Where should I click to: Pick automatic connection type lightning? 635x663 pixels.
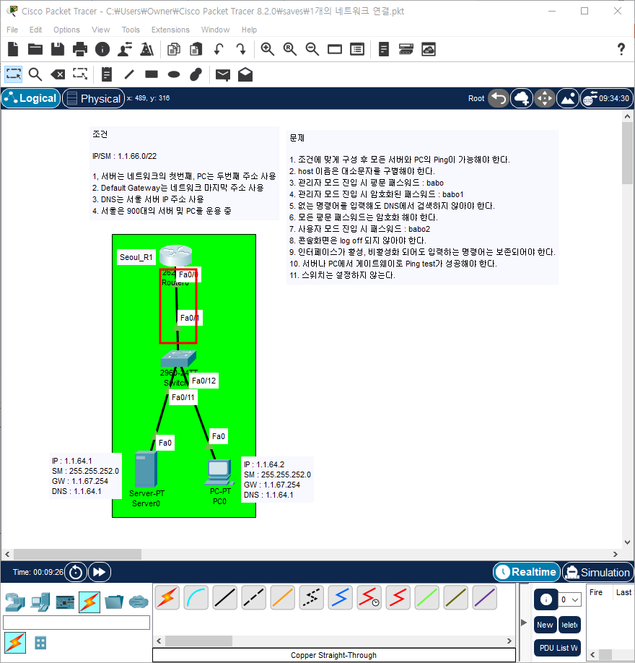pyautogui.click(x=167, y=598)
